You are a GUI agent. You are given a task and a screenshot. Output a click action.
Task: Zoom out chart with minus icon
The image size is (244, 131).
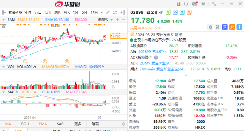(x=124, y=20)
